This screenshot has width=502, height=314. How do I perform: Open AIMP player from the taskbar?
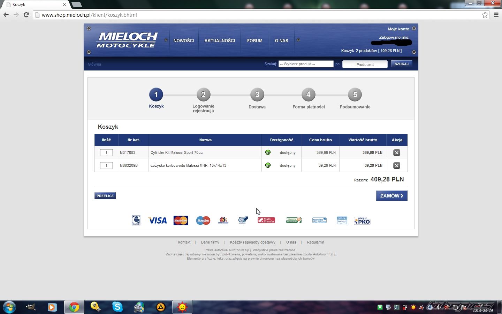(160, 307)
